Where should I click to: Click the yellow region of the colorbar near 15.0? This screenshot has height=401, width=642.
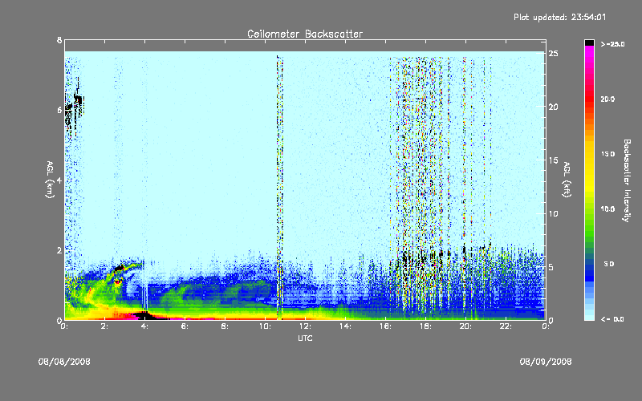coord(589,155)
